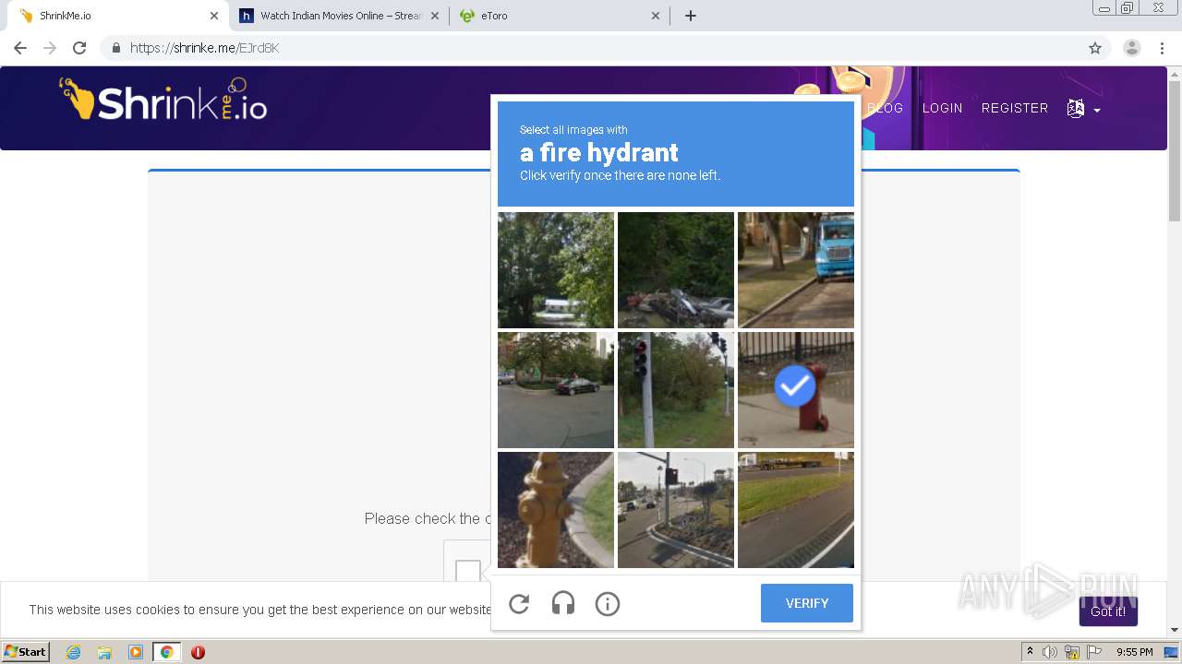Switch to Watch Indian Movies Online tab
1182x664 pixels.
click(338, 16)
